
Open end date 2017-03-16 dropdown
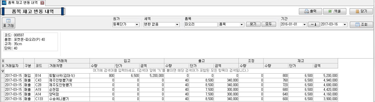(x=345, y=25)
